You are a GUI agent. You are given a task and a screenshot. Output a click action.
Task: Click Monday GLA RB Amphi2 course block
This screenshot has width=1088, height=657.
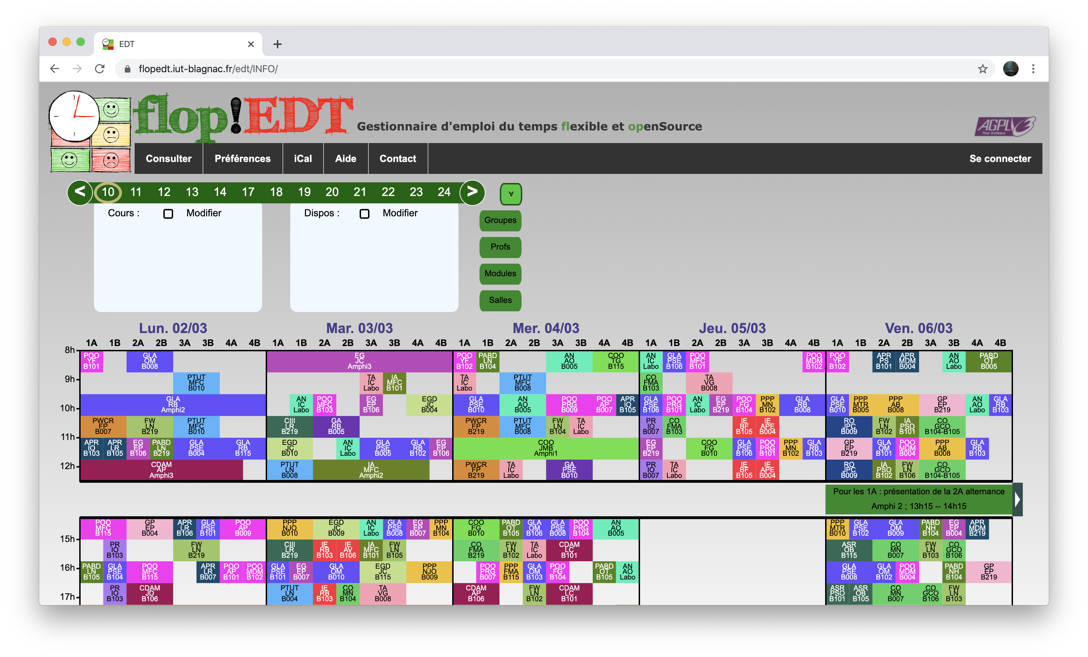click(173, 405)
